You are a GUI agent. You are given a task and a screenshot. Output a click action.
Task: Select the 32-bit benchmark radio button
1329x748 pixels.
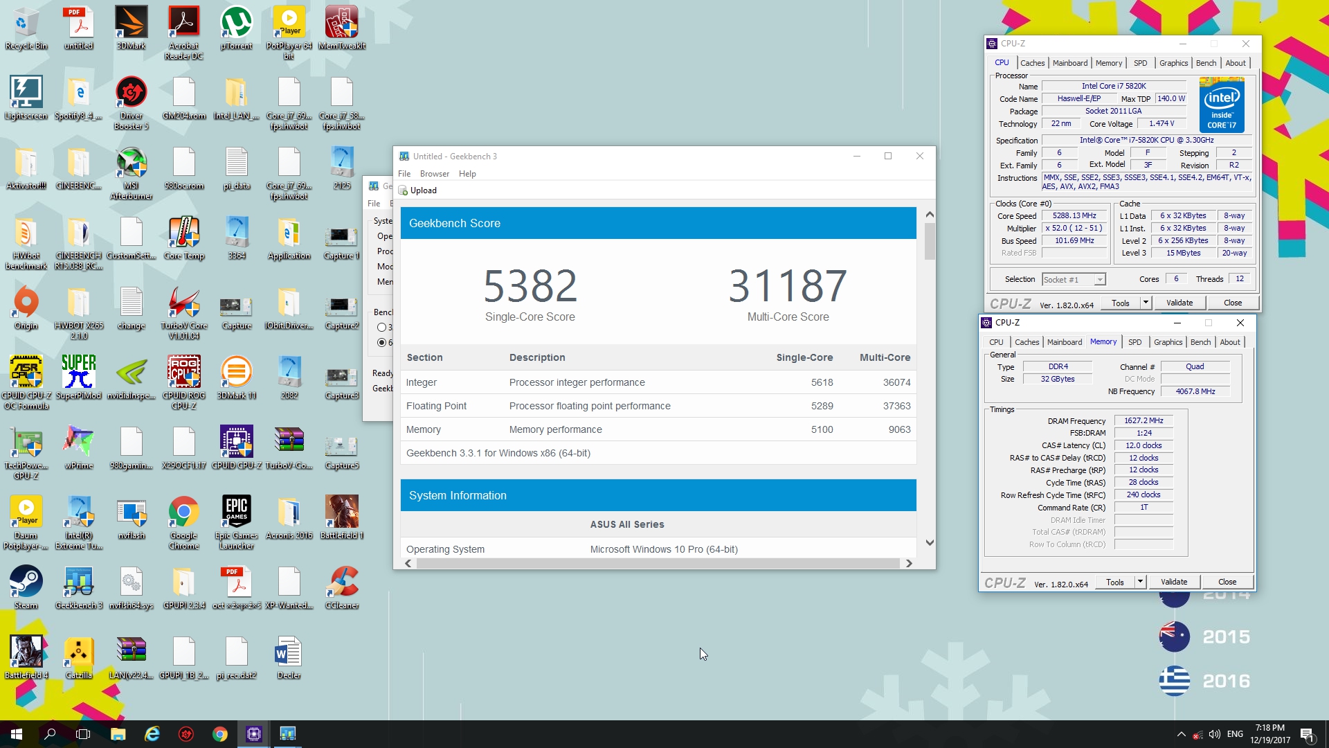click(x=381, y=327)
